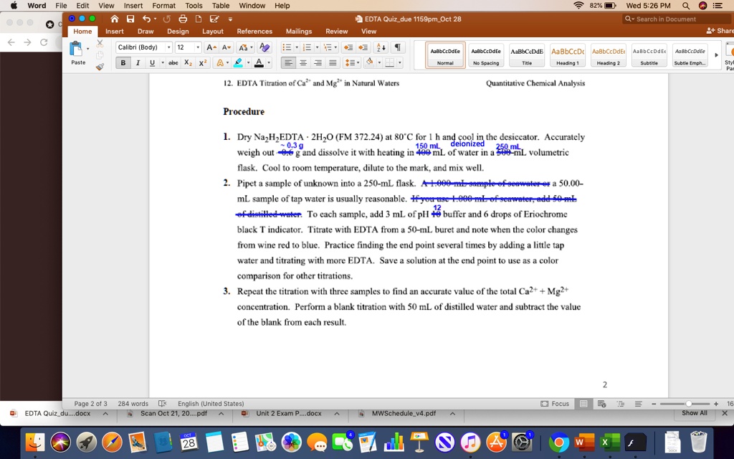Screen dimensions: 734x459
Task: Open the font color dropdown arrow
Action: click(269, 62)
